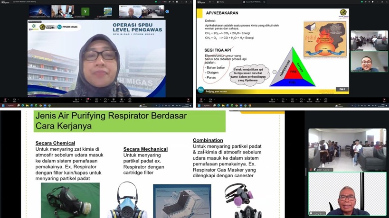Screen dimensions: 389x218
Task: Open File Explorer from left taskbar
Action: pos(27,105)
